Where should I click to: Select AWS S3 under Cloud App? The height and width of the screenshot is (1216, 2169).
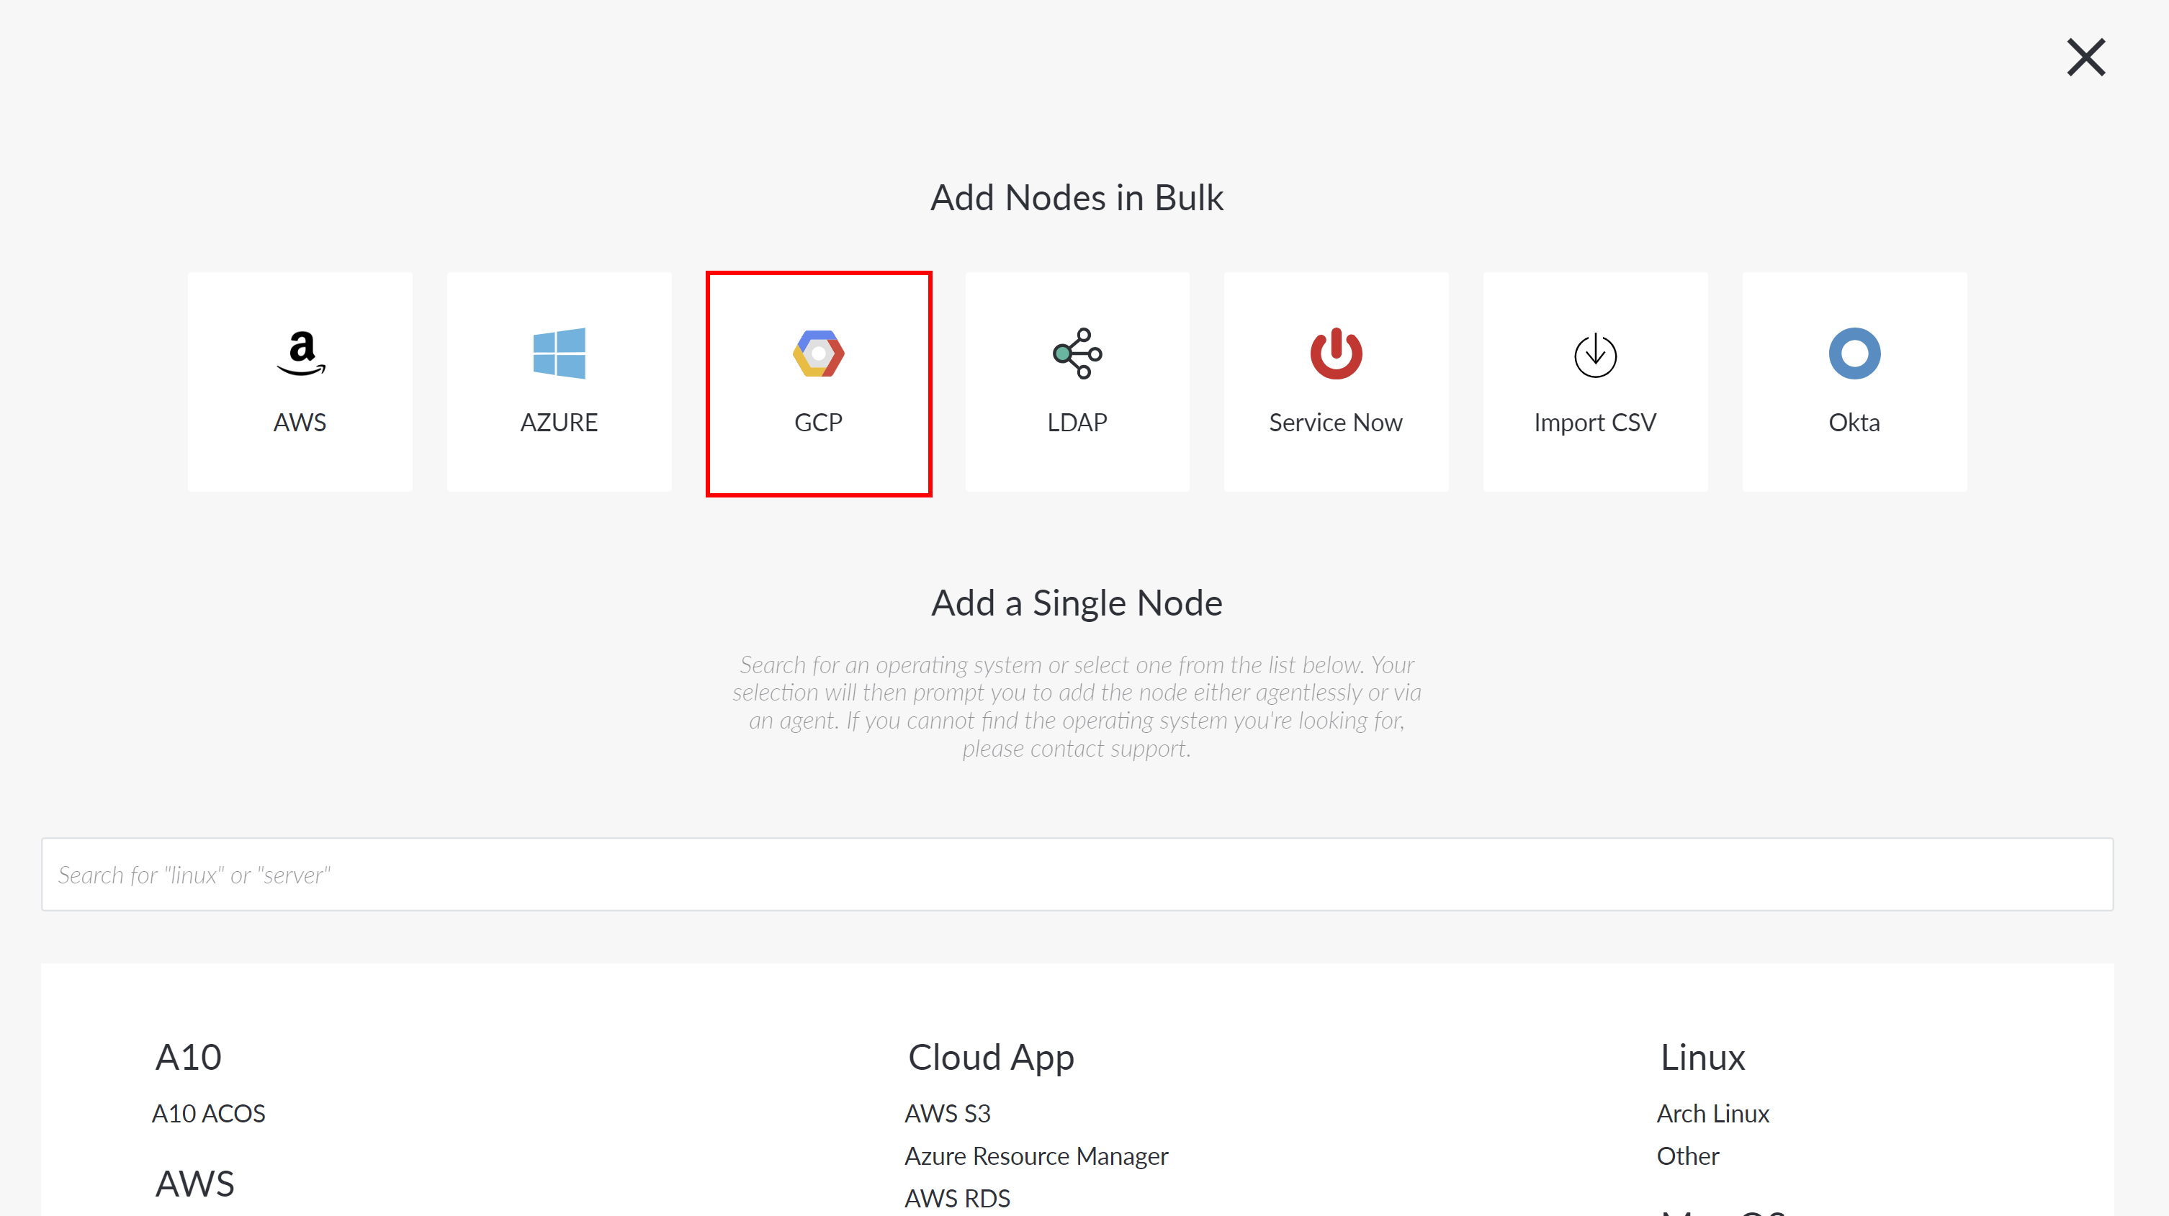tap(947, 1112)
